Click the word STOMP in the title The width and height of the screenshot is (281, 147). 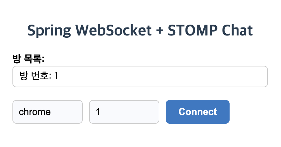tap(193, 30)
